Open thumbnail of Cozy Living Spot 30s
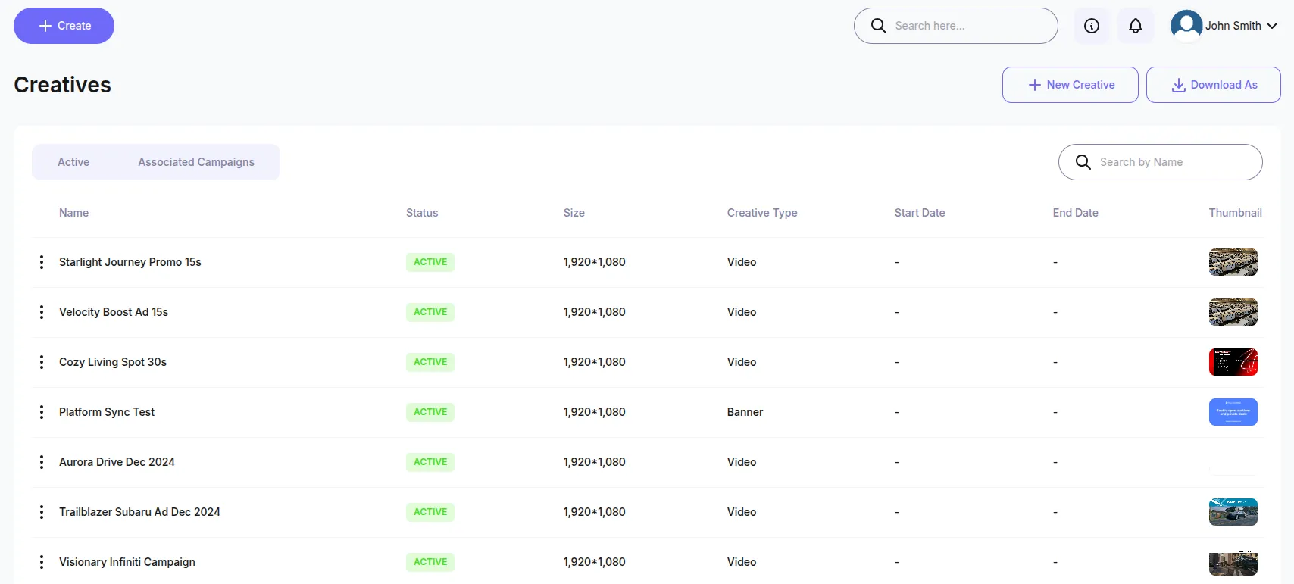 [x=1233, y=362]
